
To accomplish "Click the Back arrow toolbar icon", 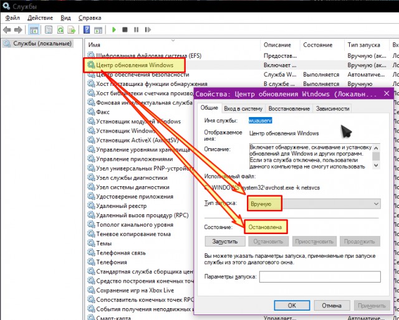I will click(7, 30).
